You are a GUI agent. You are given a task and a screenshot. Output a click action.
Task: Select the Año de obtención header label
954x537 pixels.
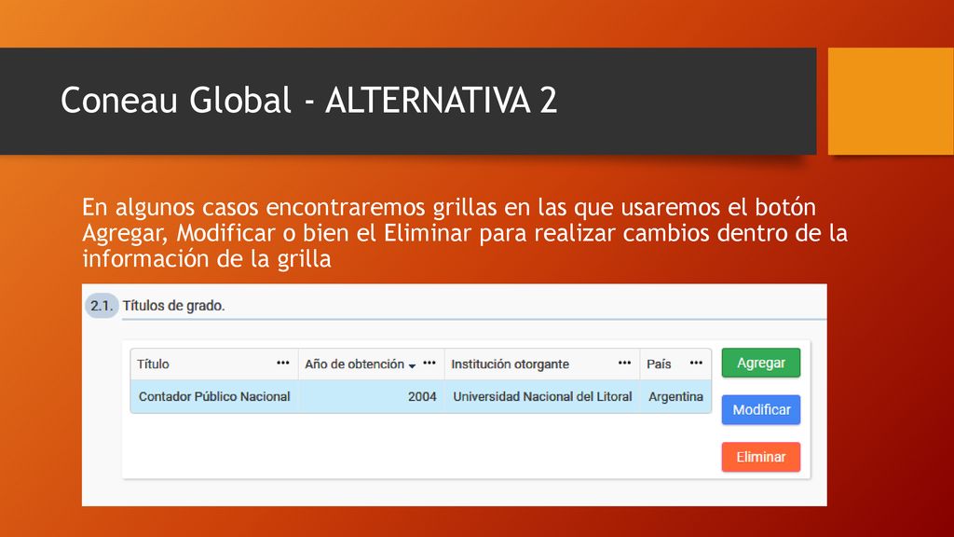click(x=354, y=365)
